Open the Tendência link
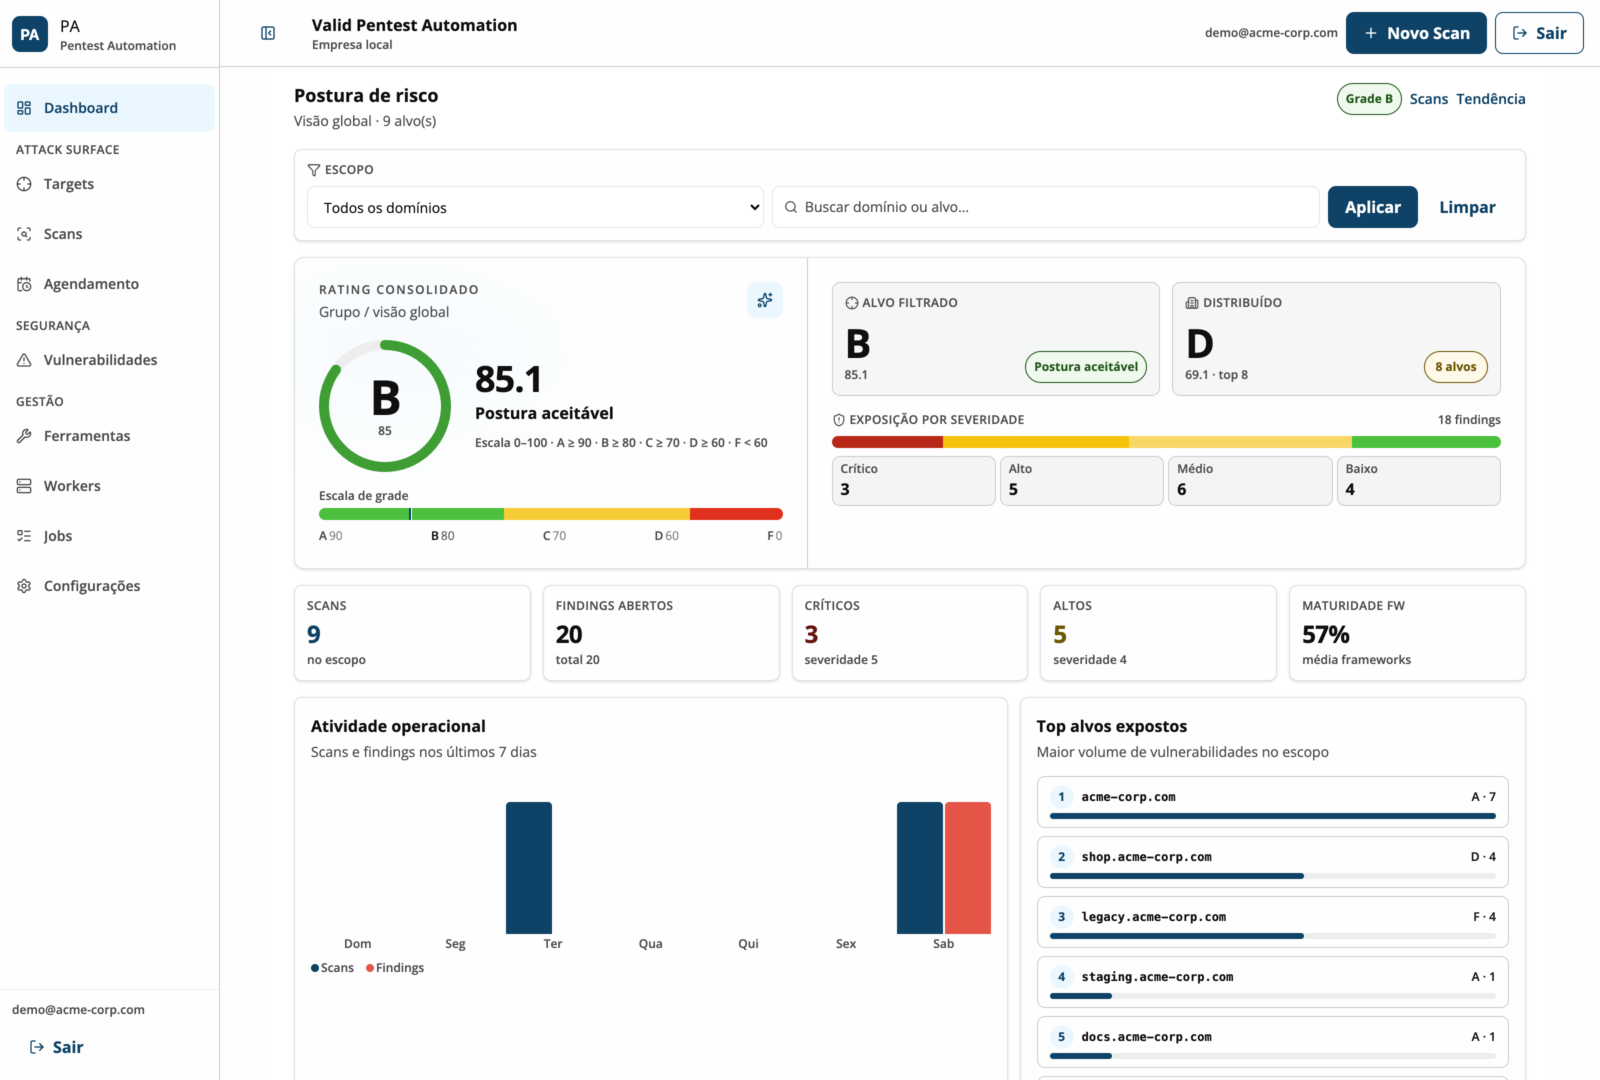1600x1080 pixels. (1490, 99)
